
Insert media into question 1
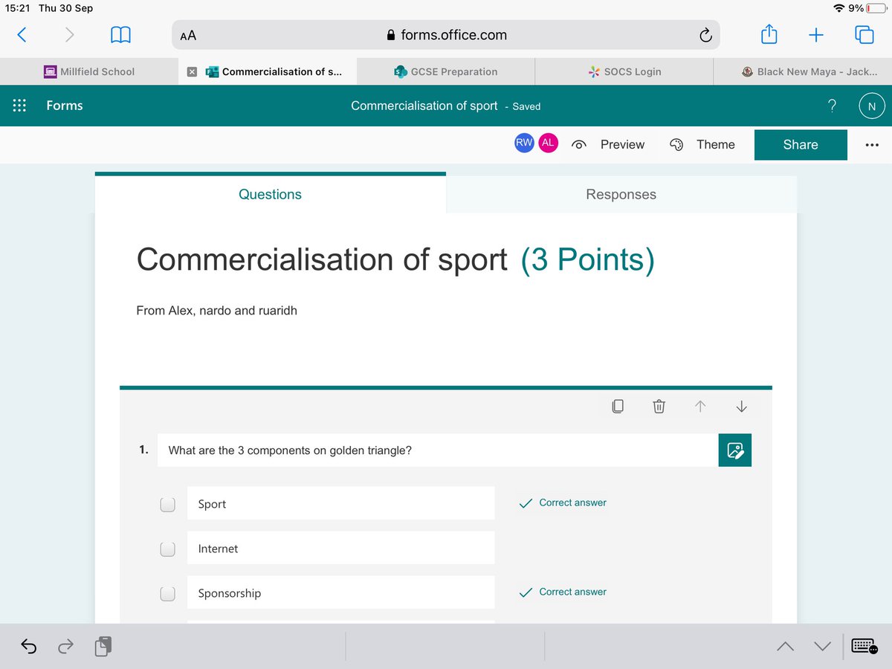[x=735, y=450]
